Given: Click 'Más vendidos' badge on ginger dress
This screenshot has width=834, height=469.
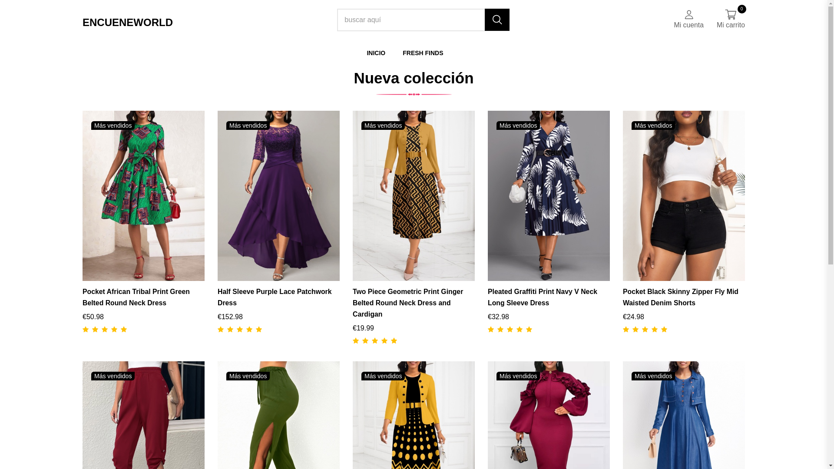Looking at the screenshot, I should click(x=383, y=126).
